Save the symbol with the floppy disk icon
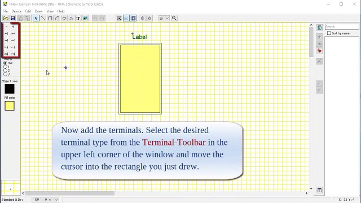 12,18
